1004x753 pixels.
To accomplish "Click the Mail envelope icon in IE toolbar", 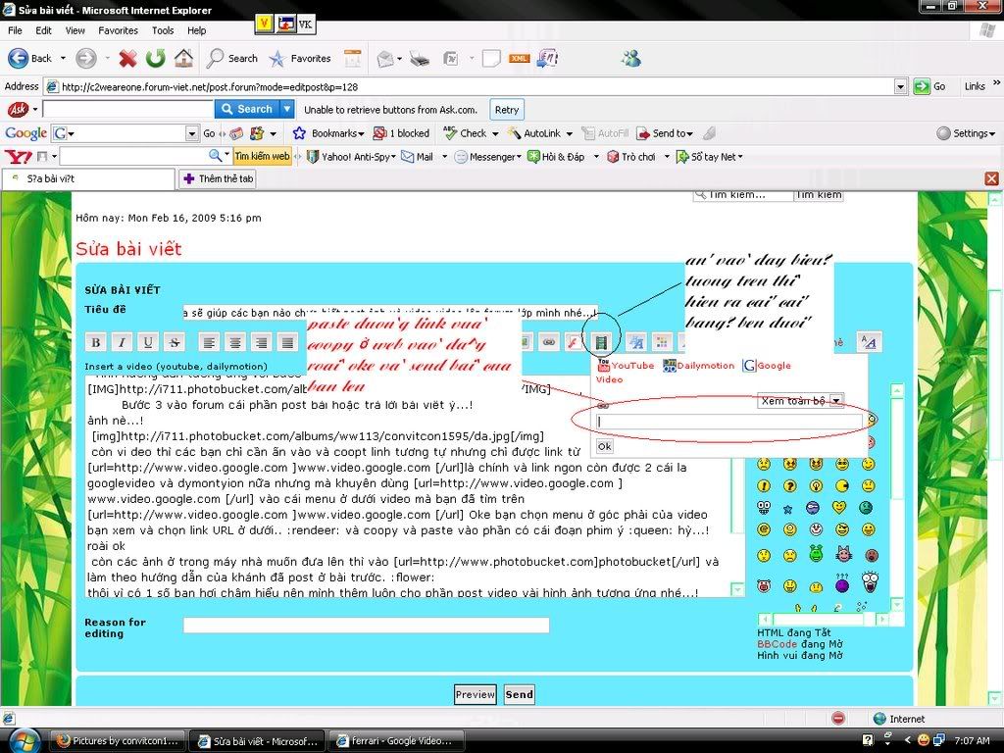I will point(384,59).
